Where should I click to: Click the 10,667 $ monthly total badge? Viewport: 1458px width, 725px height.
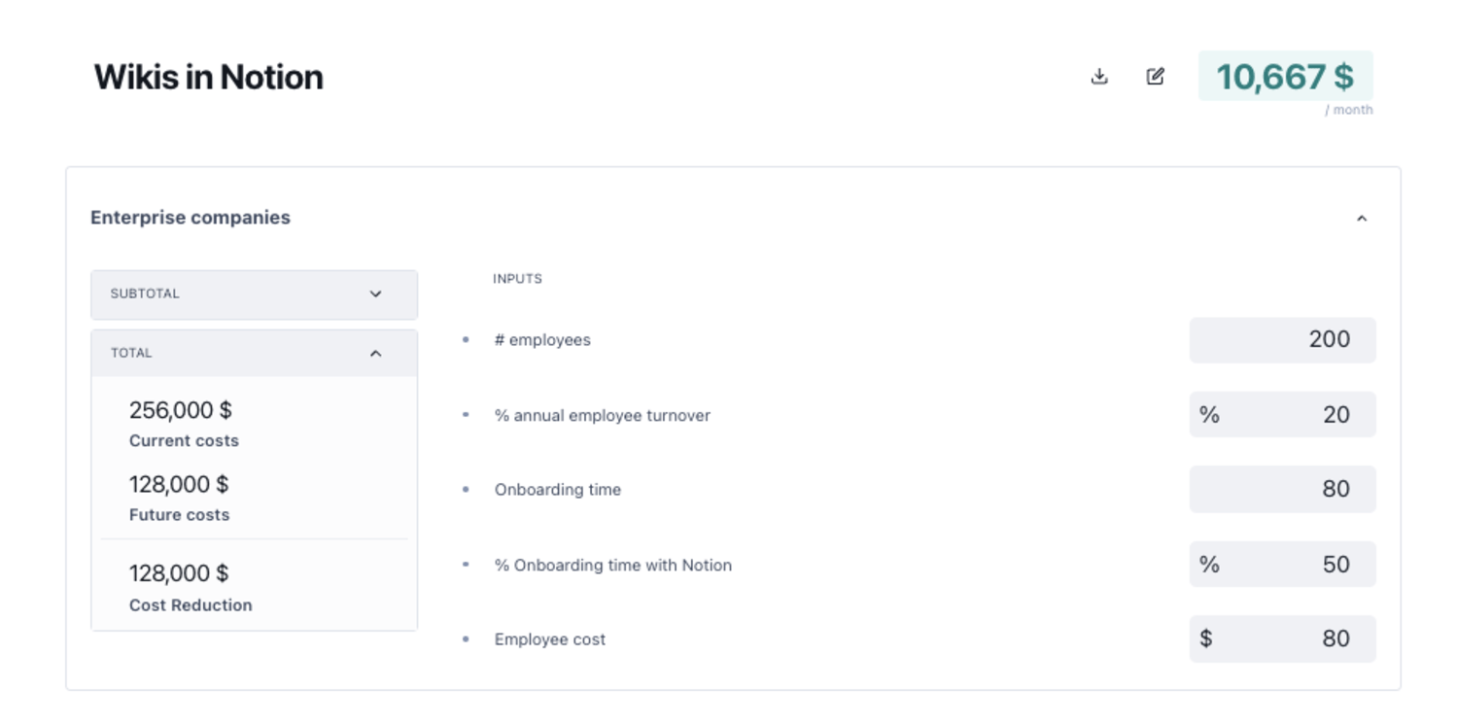click(x=1285, y=76)
